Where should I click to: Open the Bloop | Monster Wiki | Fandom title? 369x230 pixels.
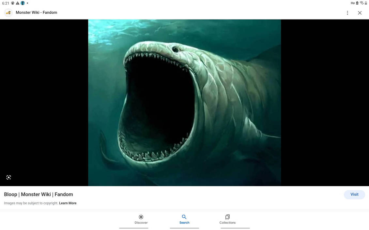[x=38, y=194]
